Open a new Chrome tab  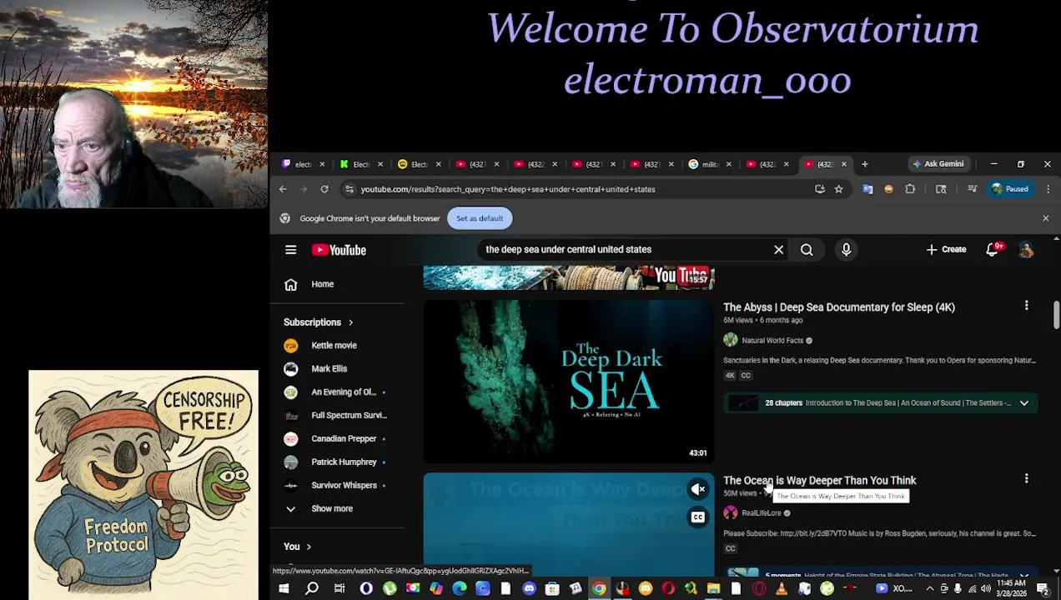pyautogui.click(x=865, y=164)
